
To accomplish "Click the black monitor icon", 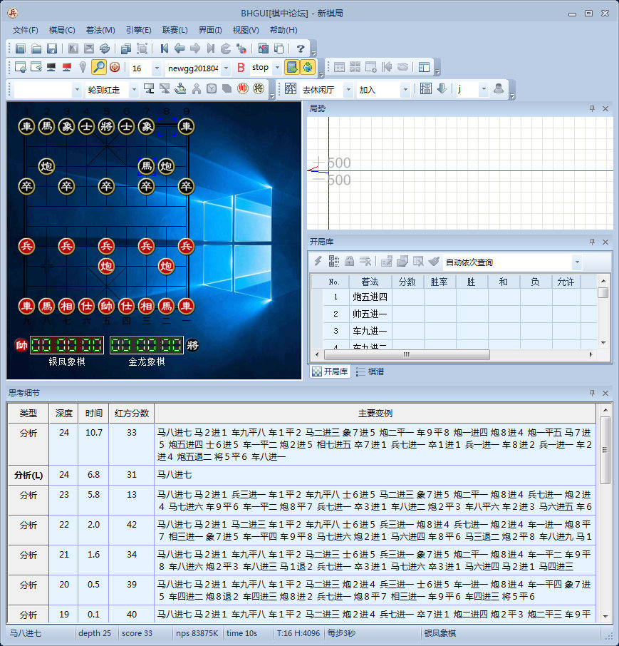I will pos(51,67).
